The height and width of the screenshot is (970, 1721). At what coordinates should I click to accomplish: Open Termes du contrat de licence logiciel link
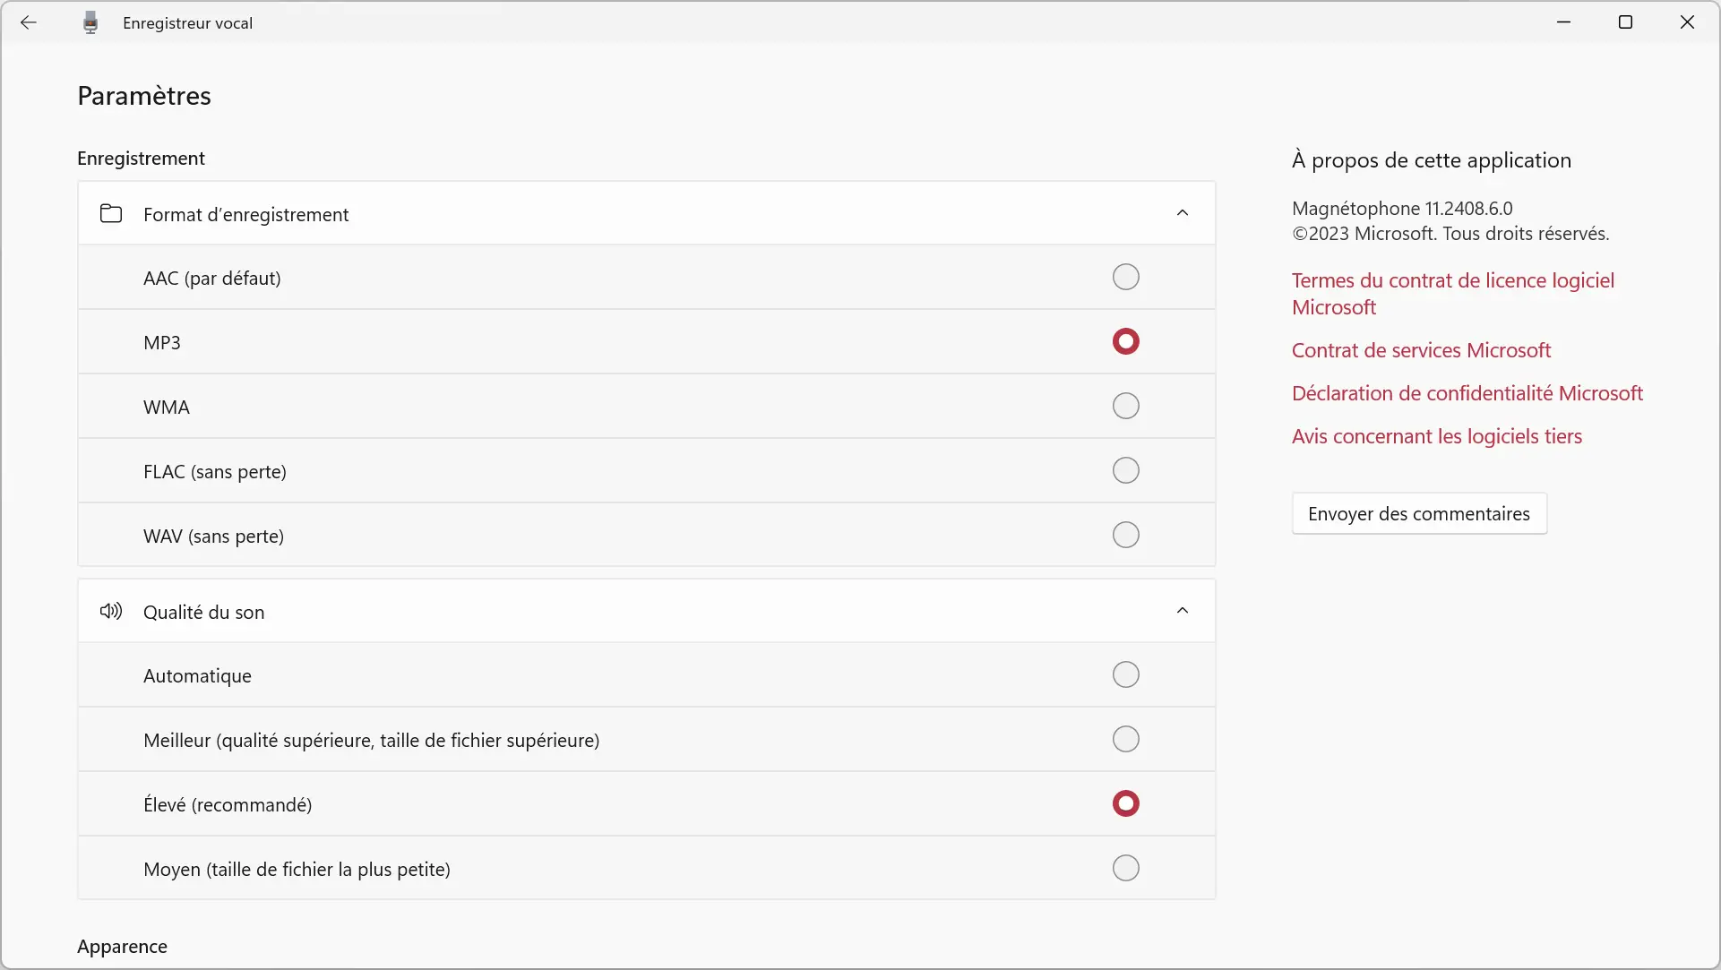(1452, 294)
